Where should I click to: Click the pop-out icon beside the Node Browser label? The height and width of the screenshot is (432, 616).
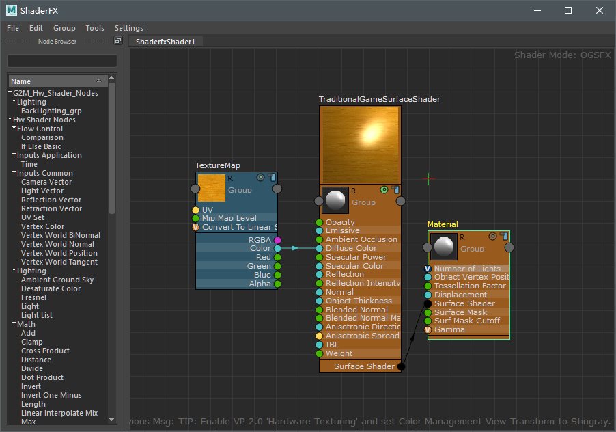coord(117,41)
